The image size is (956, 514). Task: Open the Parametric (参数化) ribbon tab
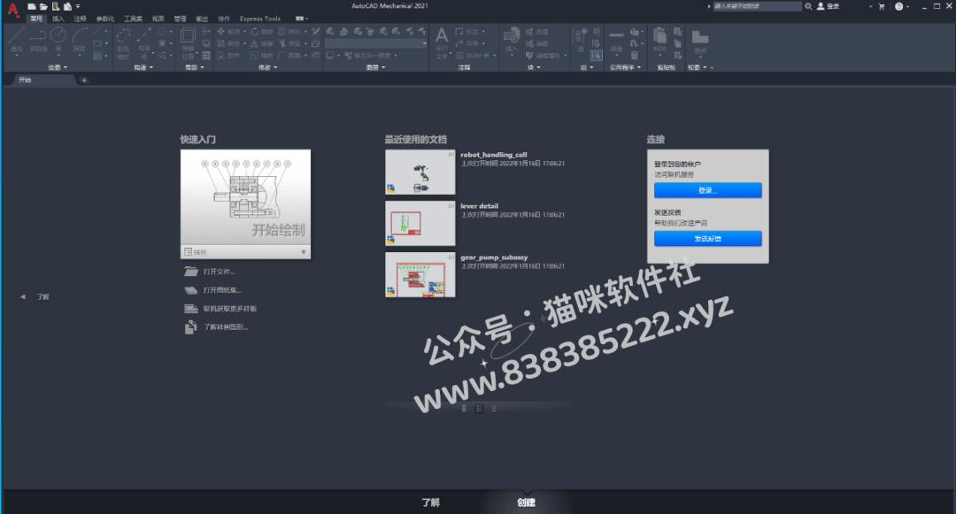point(105,19)
